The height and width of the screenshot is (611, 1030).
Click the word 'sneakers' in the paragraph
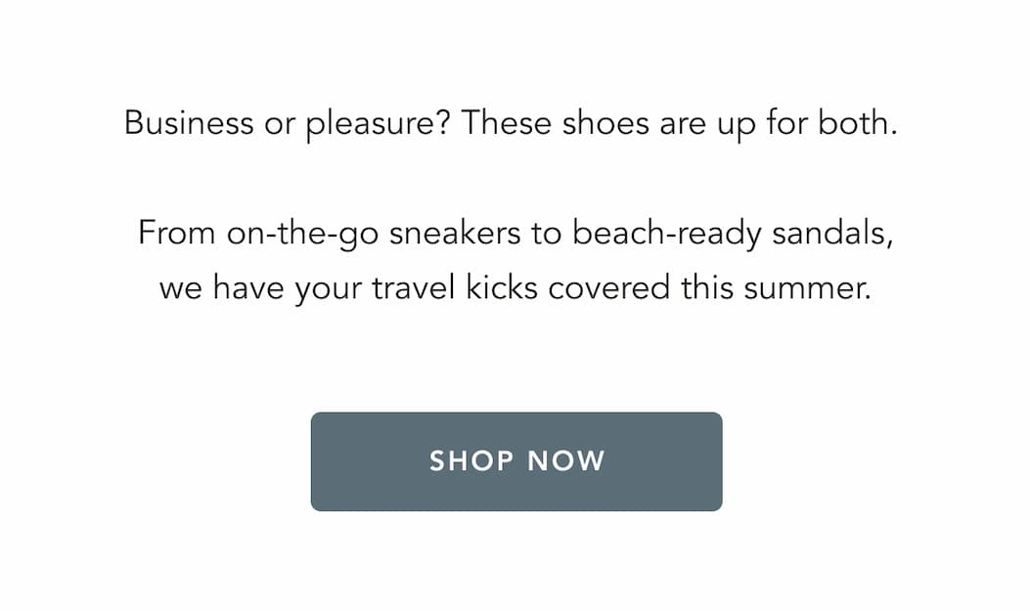point(455,234)
